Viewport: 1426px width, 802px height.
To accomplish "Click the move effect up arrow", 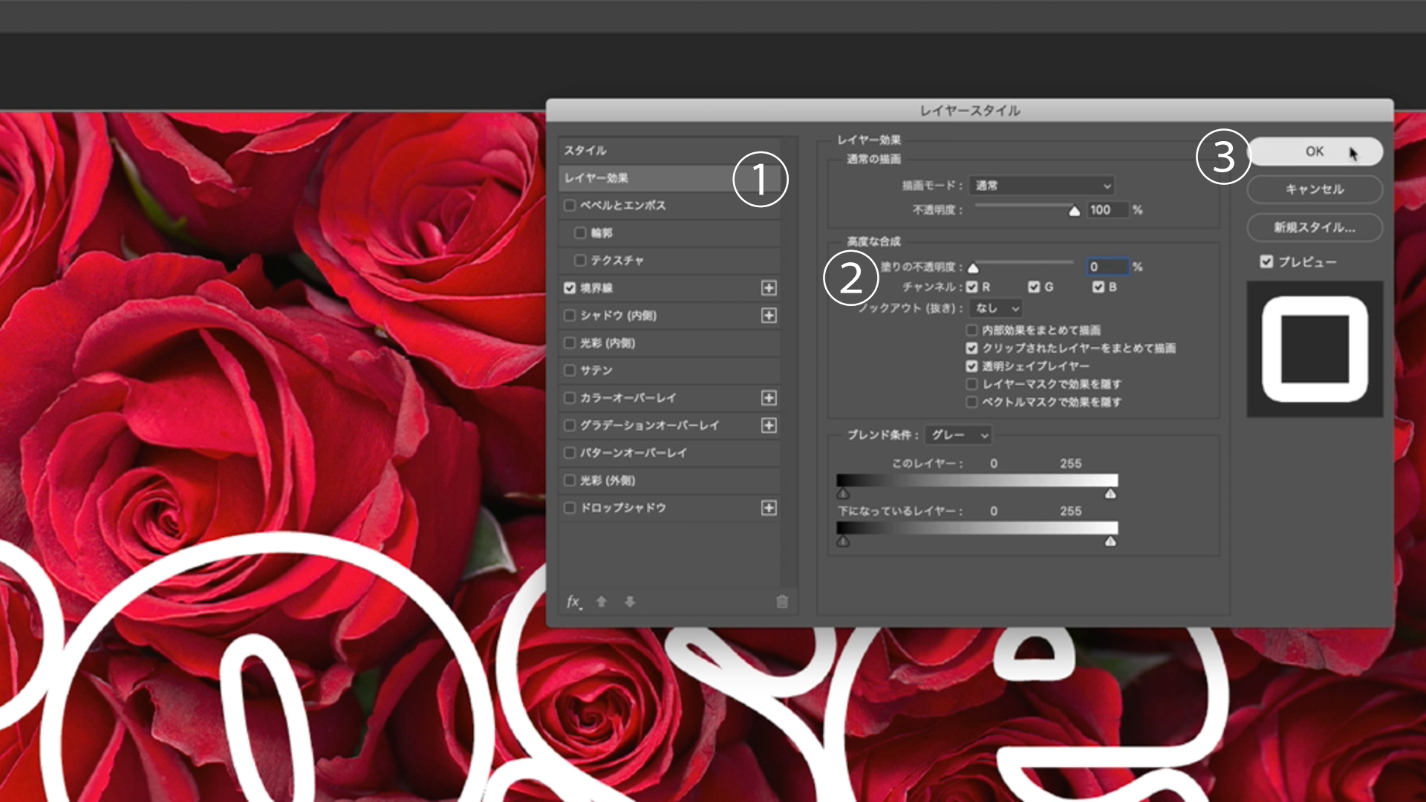I will coord(602,602).
